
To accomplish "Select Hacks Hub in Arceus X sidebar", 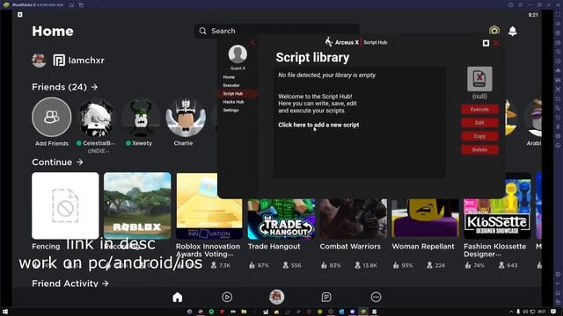I will tap(233, 102).
